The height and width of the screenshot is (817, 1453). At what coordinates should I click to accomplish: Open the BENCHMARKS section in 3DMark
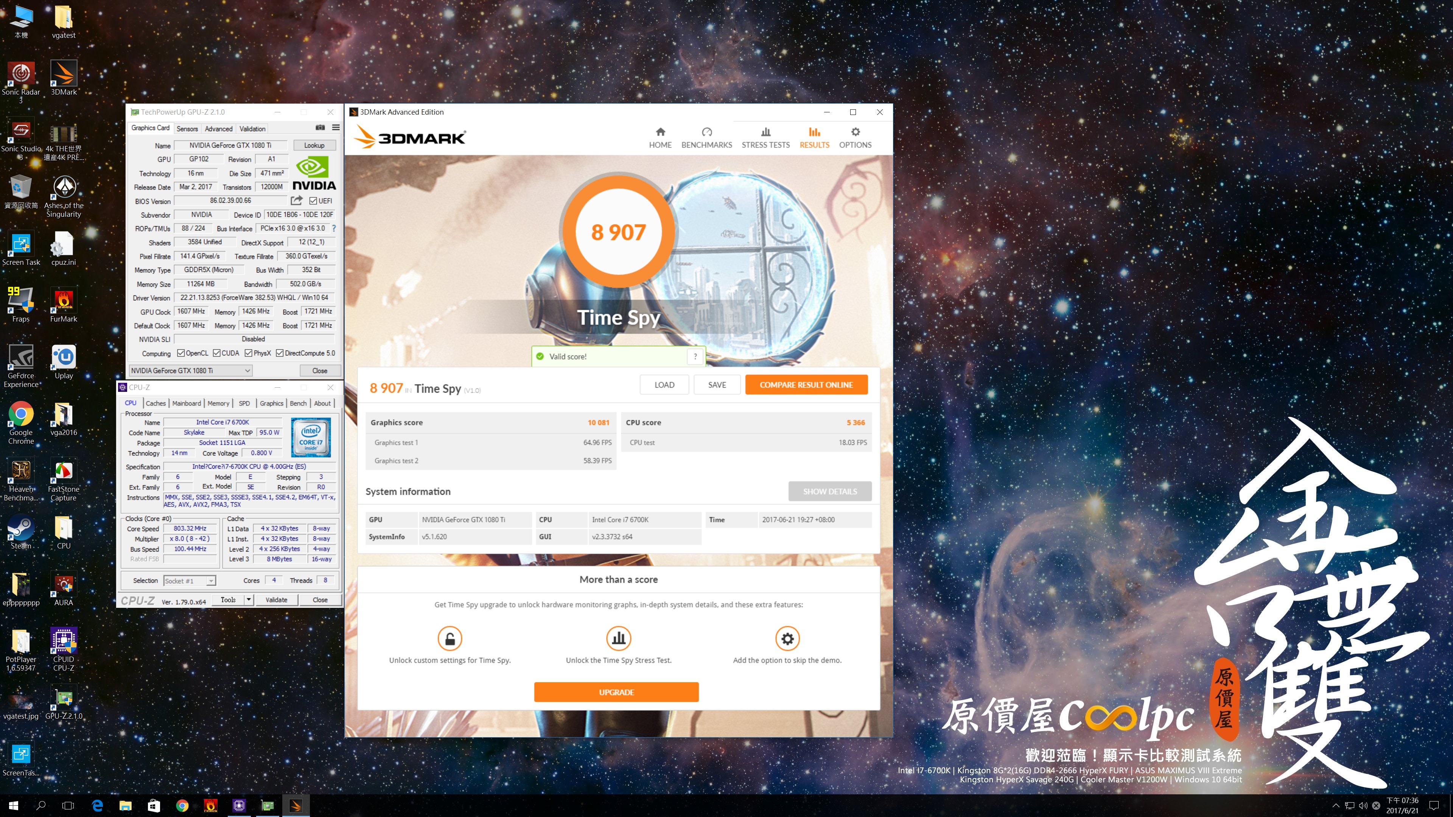pos(706,138)
